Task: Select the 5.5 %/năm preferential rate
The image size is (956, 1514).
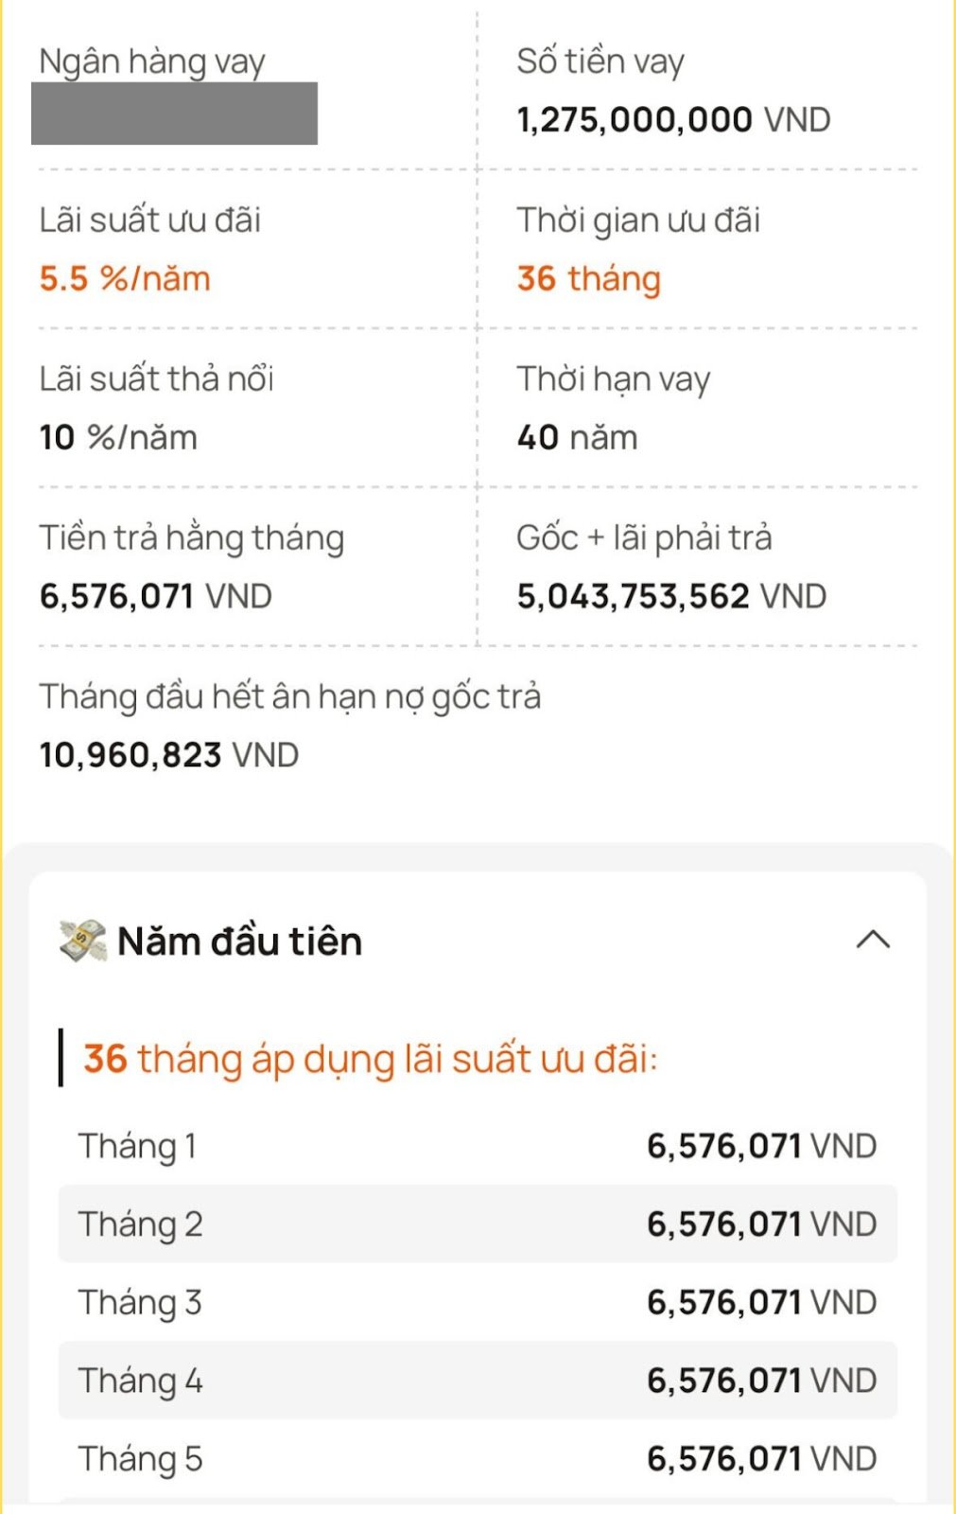Action: tap(125, 279)
